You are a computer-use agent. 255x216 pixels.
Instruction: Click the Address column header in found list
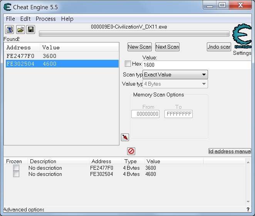coord(22,47)
